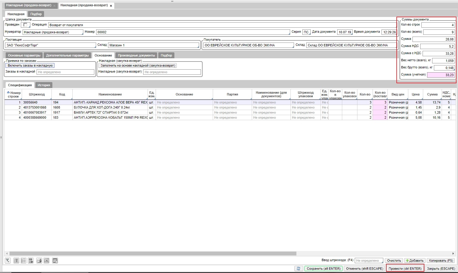Screen dimensions: 458x273
Task: Click the refresh arrows icon next to Сохранить
Action: (298, 268)
